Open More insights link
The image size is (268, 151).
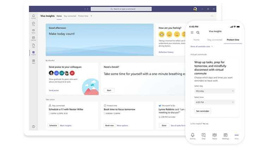(x=66, y=126)
